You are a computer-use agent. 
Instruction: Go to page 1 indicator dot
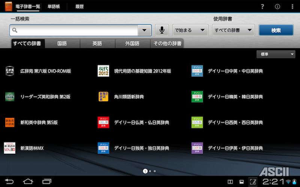click(145, 171)
